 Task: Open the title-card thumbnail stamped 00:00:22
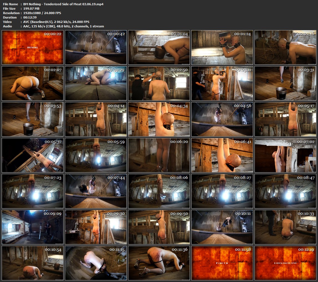click(x=32, y=47)
